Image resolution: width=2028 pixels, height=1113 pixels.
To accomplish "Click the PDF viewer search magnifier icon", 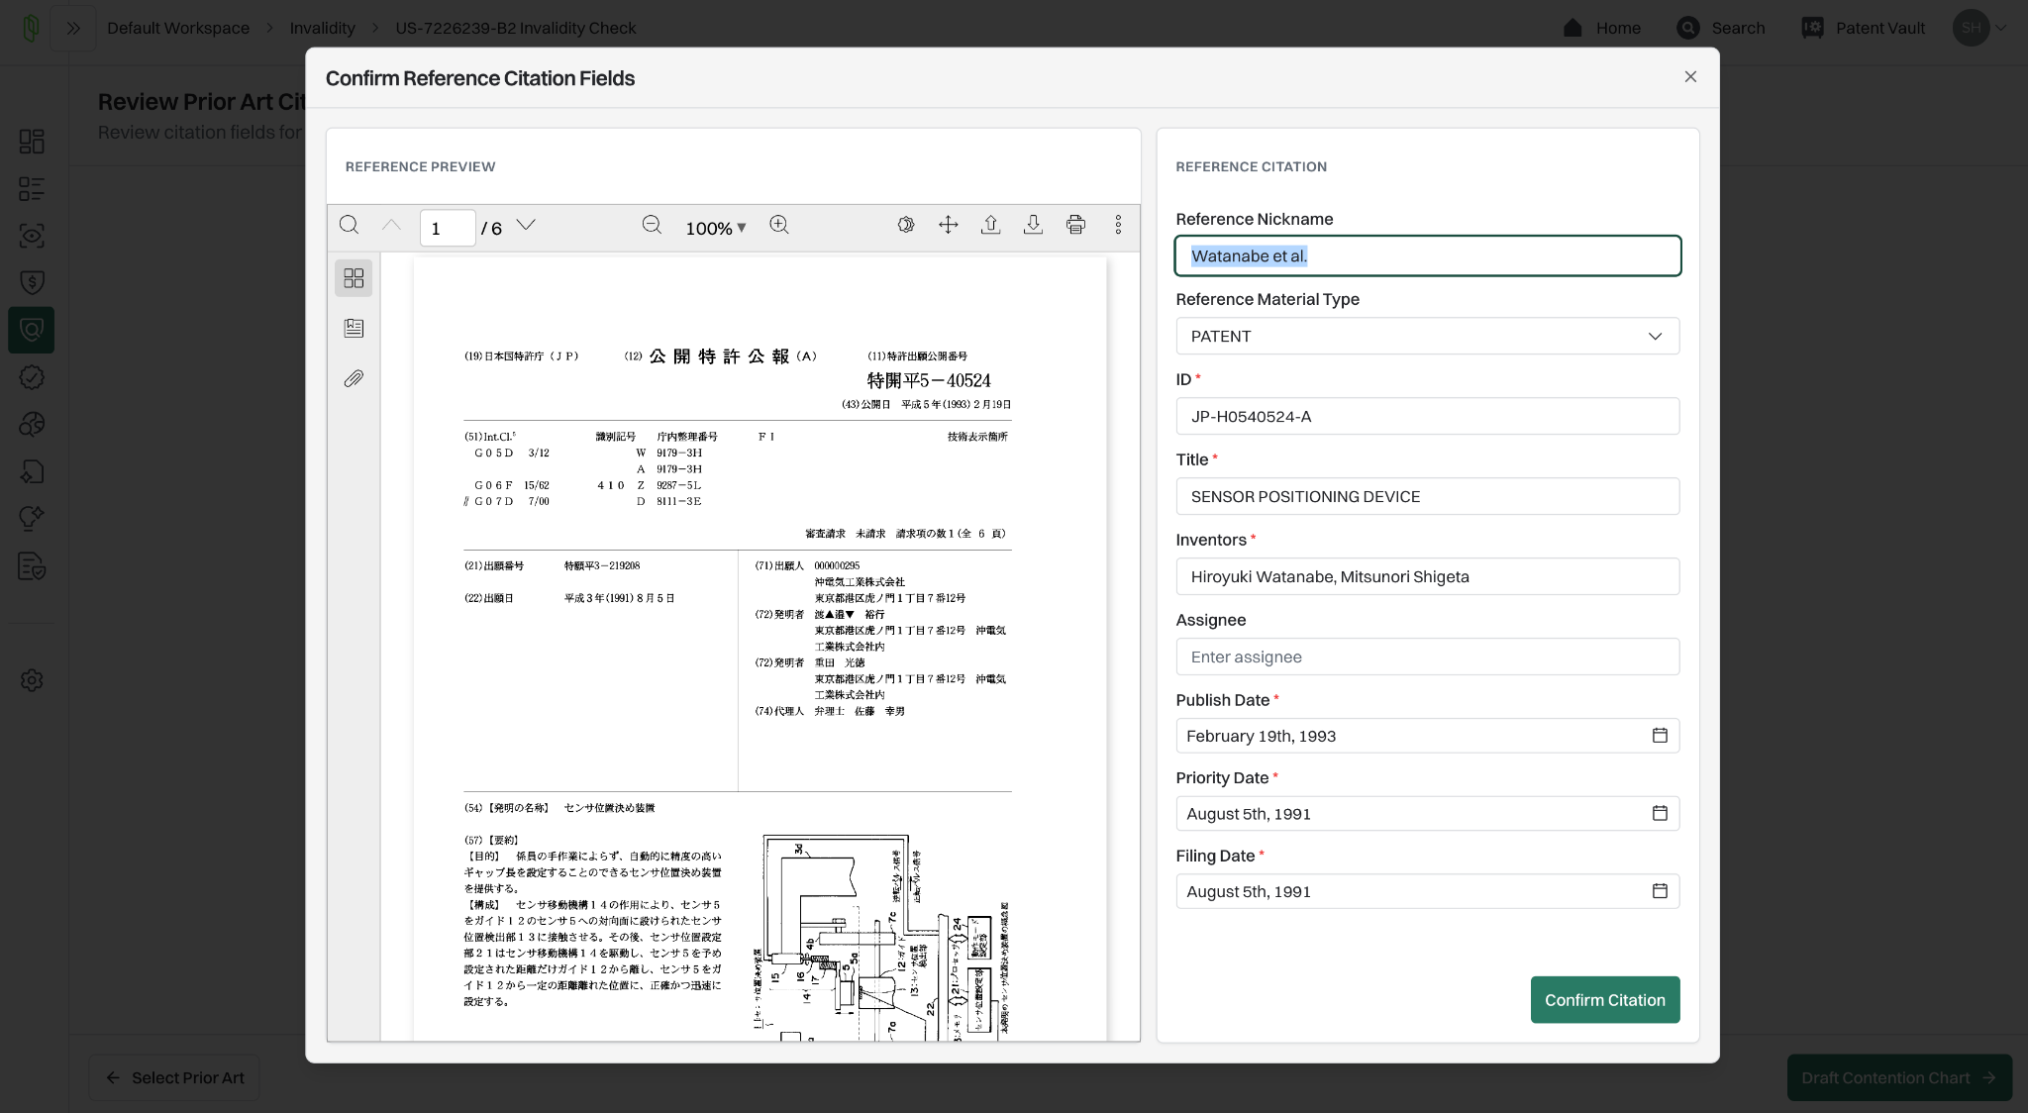I will (x=349, y=226).
